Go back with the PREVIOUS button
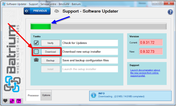 tap(37, 11)
